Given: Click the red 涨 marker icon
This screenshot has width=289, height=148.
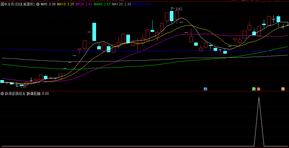Looking at the screenshot, I should pos(258,89).
